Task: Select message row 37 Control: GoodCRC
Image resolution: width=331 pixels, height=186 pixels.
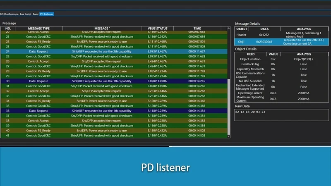Action: [x=114, y=116]
